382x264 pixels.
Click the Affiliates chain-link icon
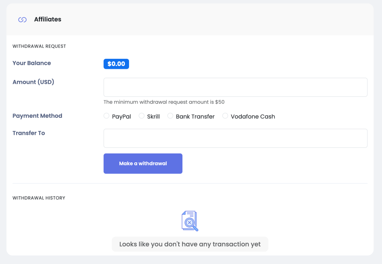point(22,20)
